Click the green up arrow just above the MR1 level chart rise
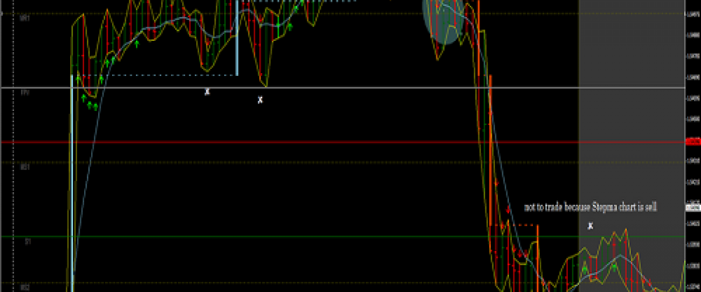 tap(137, 43)
